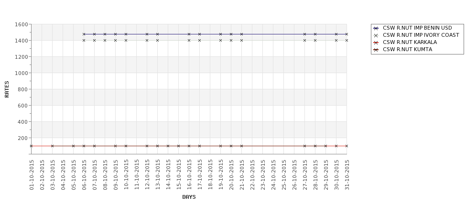Click the 16-10-2015 date label
The height and width of the screenshot is (205, 466).
(x=189, y=175)
